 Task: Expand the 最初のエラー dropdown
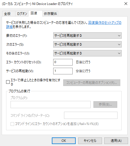pos(87,35)
